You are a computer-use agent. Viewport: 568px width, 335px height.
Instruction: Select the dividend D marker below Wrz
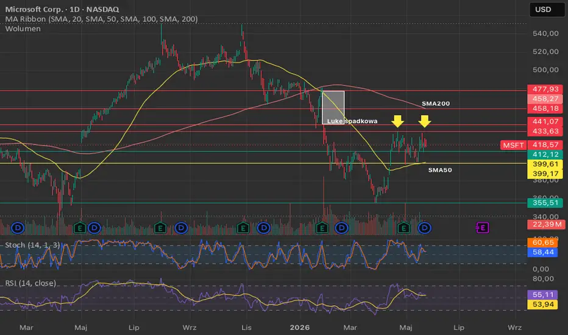point(181,228)
